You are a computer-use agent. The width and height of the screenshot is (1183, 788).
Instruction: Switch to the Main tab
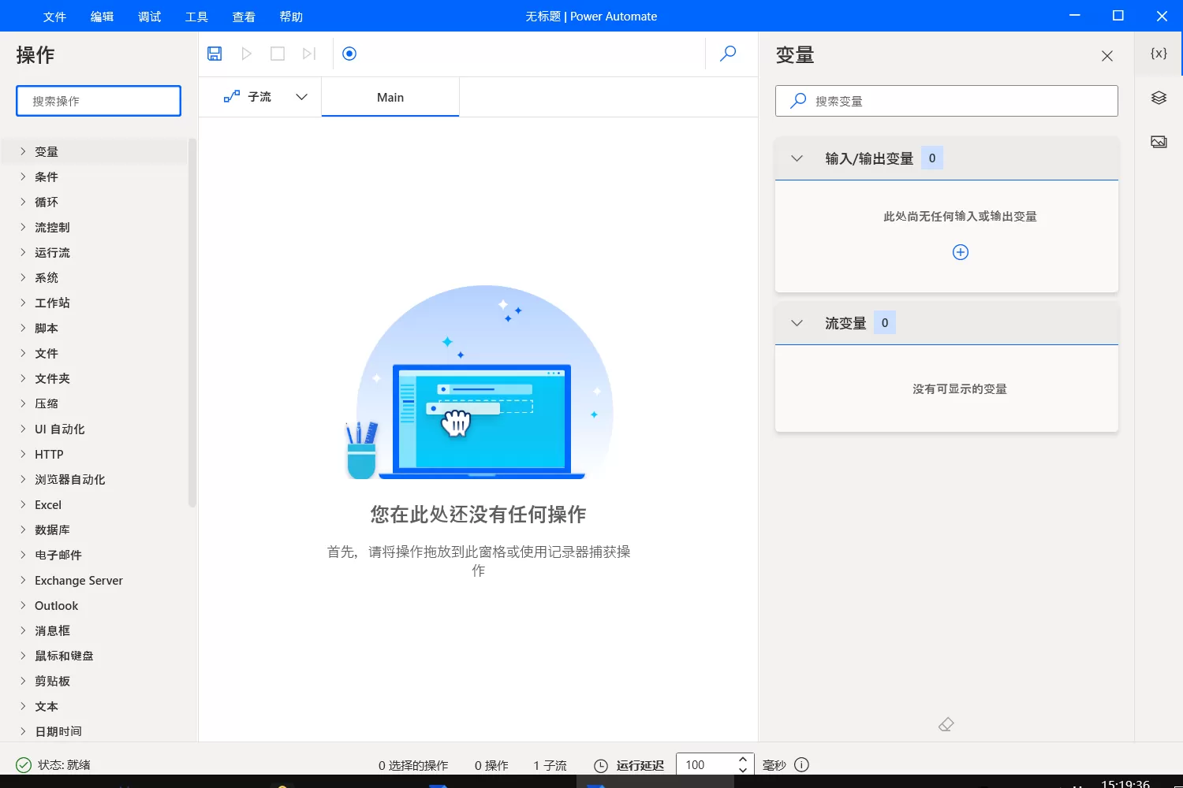coord(390,97)
